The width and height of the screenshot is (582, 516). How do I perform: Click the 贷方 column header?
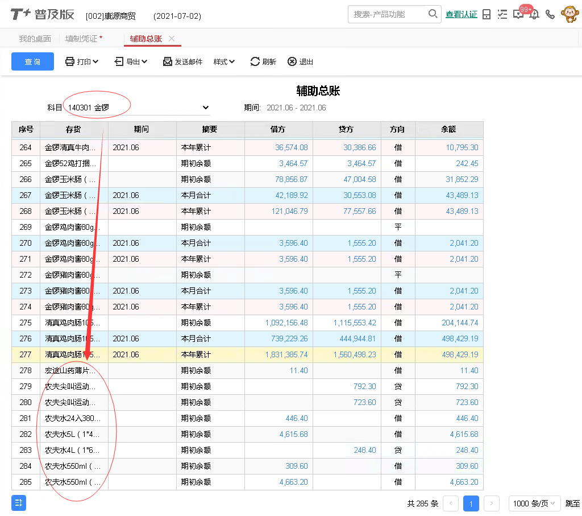point(347,129)
